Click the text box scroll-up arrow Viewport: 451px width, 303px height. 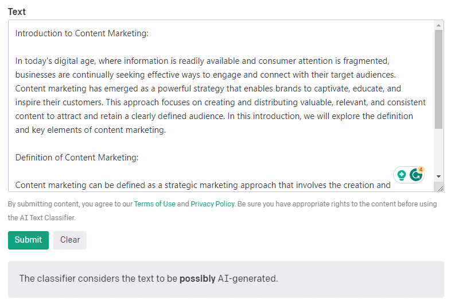pyautogui.click(x=438, y=25)
